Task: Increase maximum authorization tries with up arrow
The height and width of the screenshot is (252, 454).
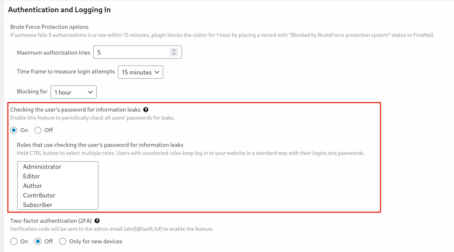Action: (x=174, y=50)
